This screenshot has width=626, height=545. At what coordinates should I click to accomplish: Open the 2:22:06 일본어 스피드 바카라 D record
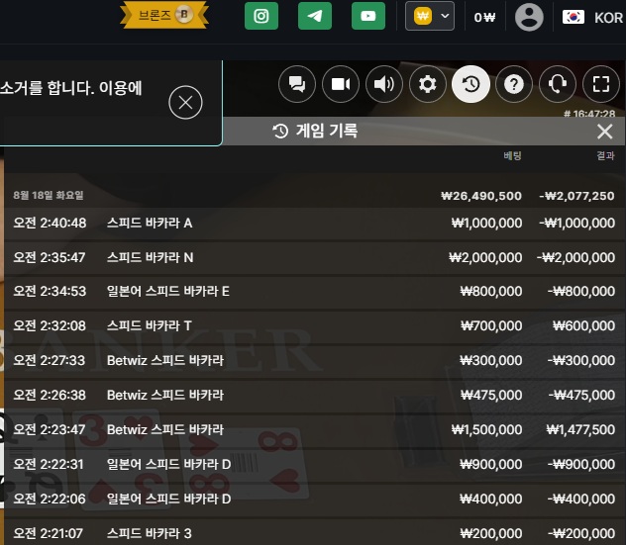315,500
